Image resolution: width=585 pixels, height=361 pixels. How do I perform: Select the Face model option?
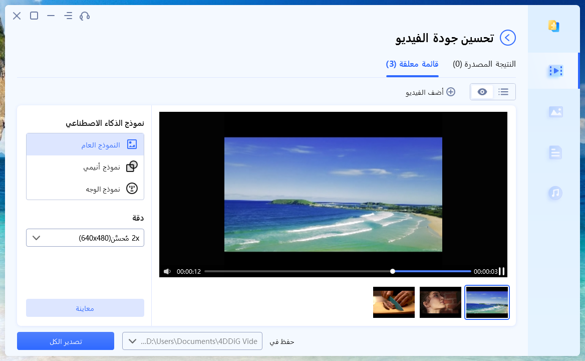click(x=85, y=189)
